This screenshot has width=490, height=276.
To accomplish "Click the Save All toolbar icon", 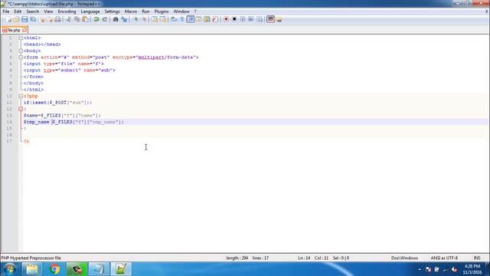I will pyautogui.click(x=33, y=19).
